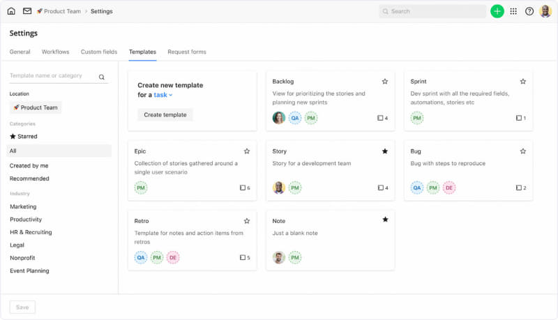This screenshot has height=320, width=558.
Task: Click the subtask count icon on Backlog card
Action: coord(380,119)
